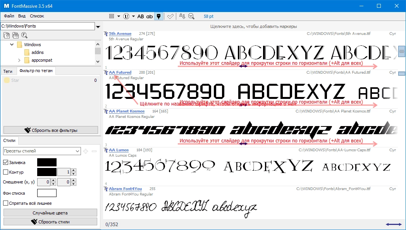406x230 pixels.
Task: Click the A-with-down-arrow sort icon
Action: click(x=182, y=16)
